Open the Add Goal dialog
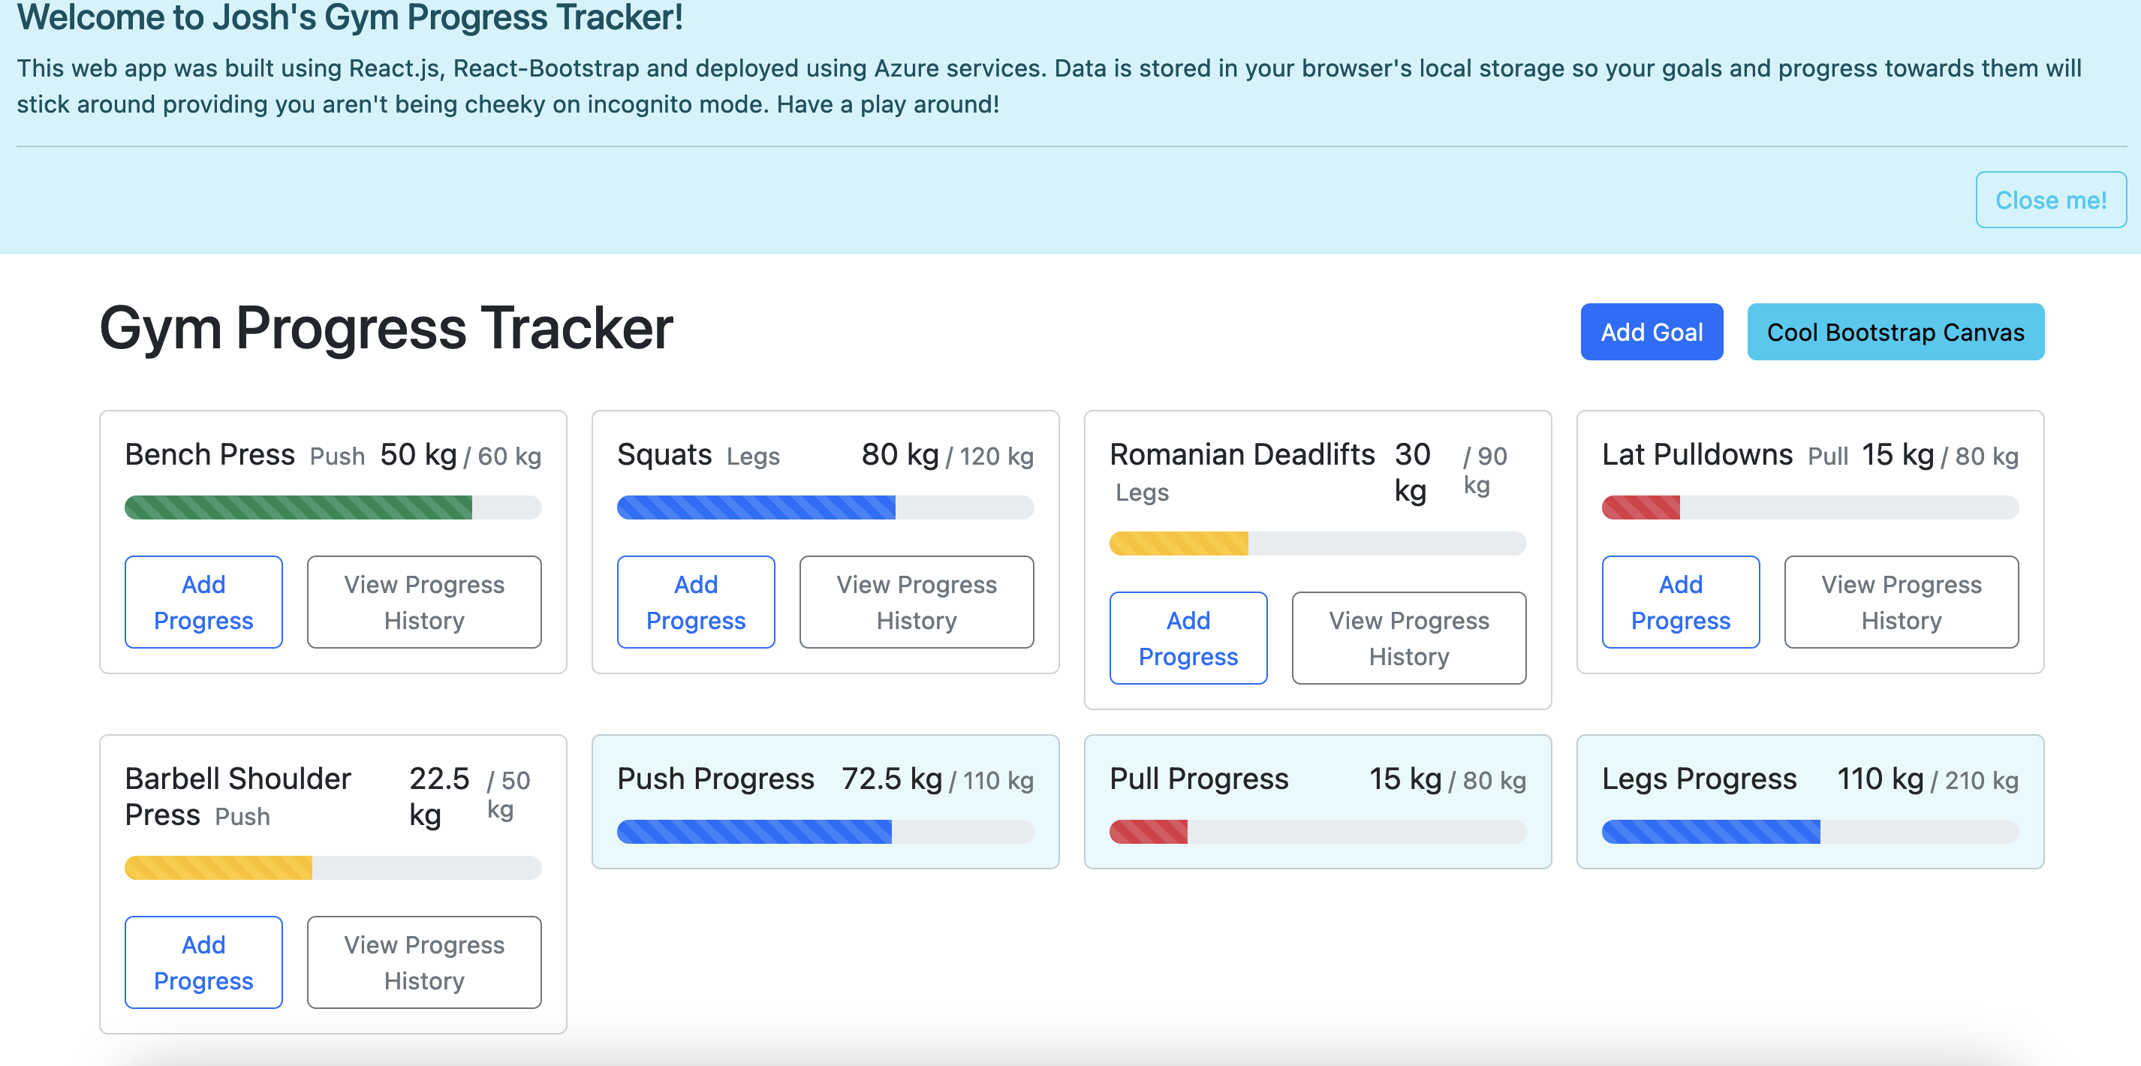The height and width of the screenshot is (1066, 2141). (x=1651, y=332)
